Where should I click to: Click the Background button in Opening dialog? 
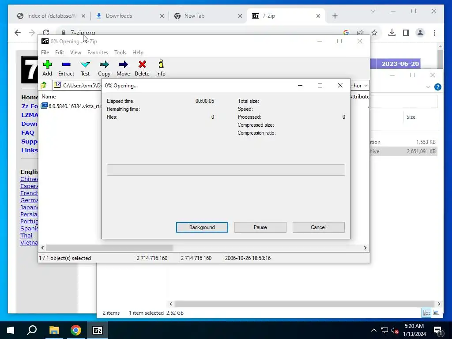click(202, 227)
